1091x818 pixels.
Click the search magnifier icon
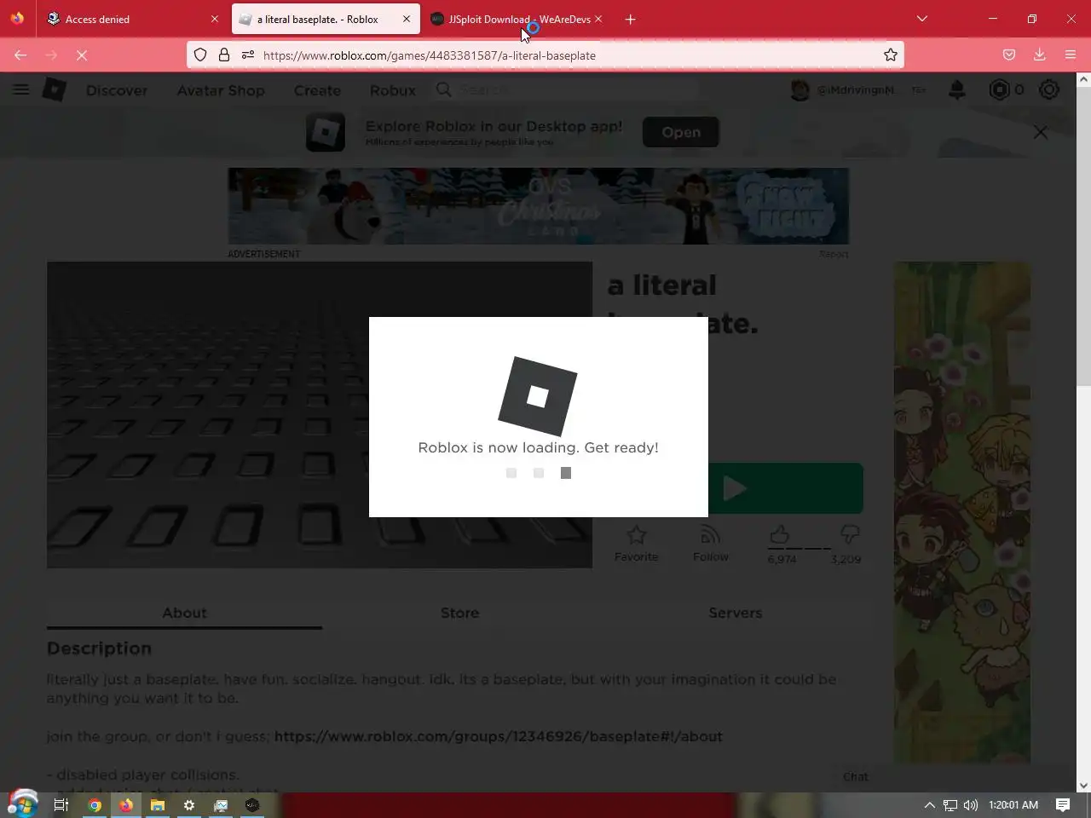(x=444, y=89)
